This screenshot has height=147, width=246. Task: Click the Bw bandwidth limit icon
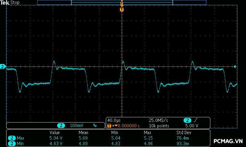pyautogui.click(x=95, y=126)
